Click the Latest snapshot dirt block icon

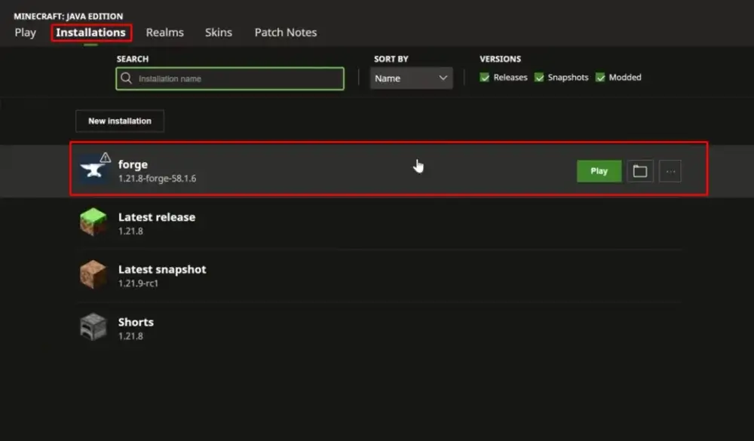[x=93, y=275]
